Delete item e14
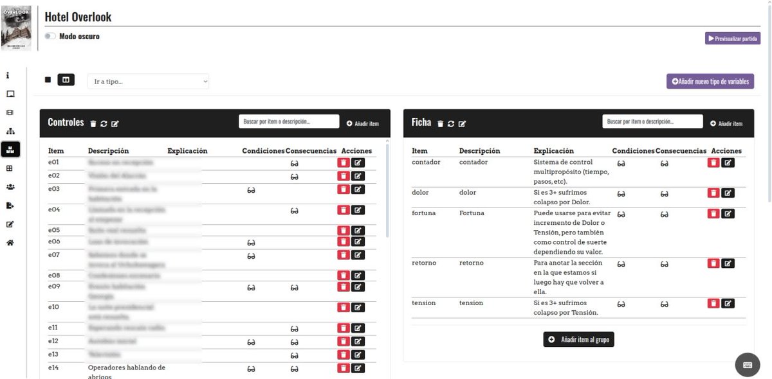Viewport: 772px width, 379px height. (344, 368)
